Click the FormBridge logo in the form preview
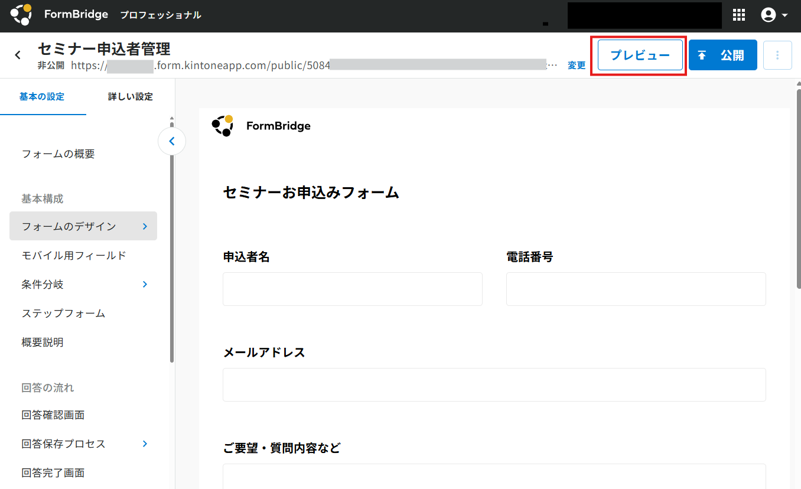The height and width of the screenshot is (489, 801). click(x=261, y=126)
